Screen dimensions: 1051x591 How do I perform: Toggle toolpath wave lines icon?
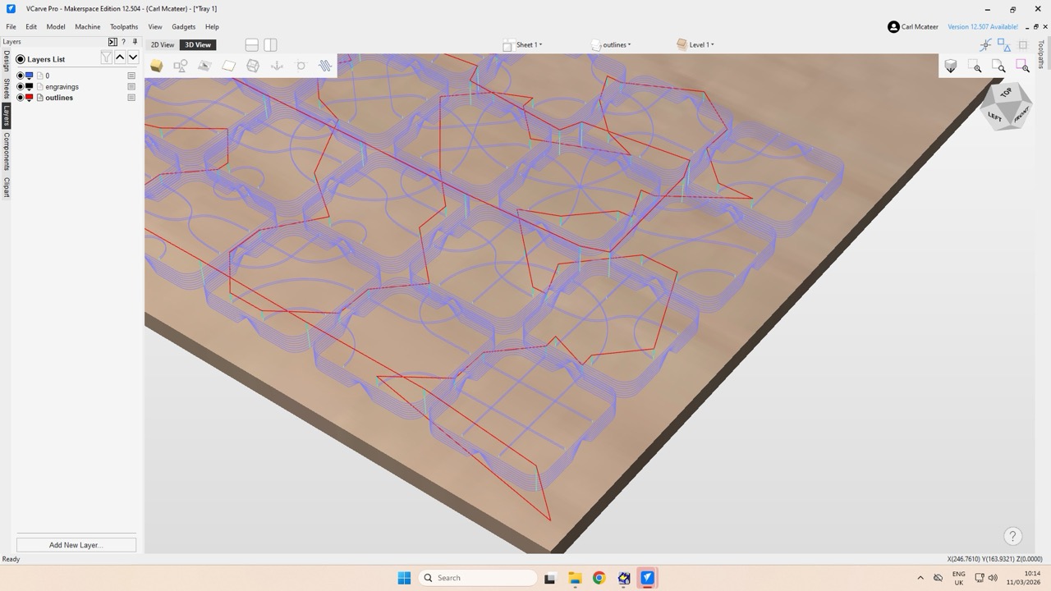tap(325, 66)
